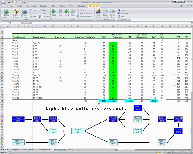Switch to Description sheet tab
The width and height of the screenshot is (193, 154).
click(x=15, y=150)
